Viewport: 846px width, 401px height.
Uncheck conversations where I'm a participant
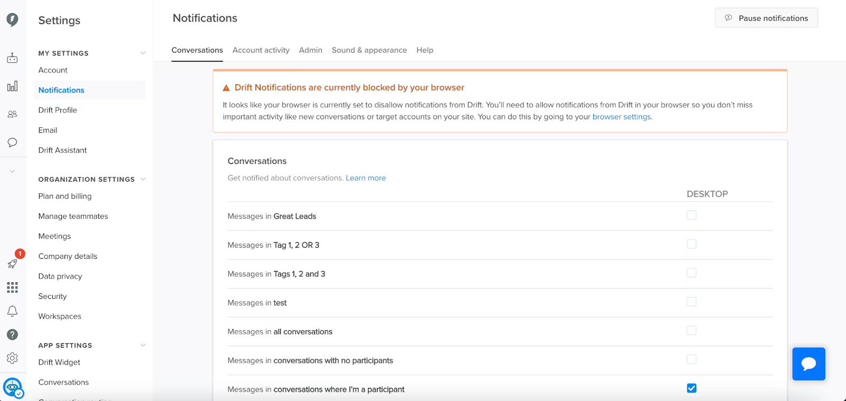point(692,388)
